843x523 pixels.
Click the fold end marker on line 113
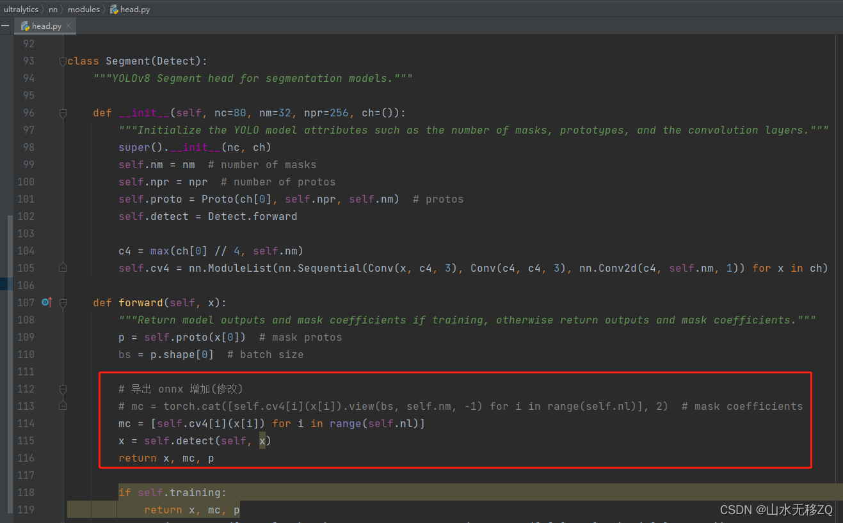pos(63,406)
